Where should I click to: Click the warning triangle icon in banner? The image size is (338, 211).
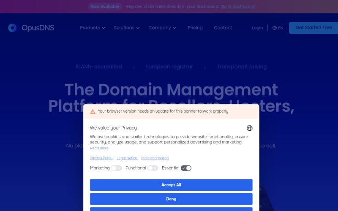(93, 111)
